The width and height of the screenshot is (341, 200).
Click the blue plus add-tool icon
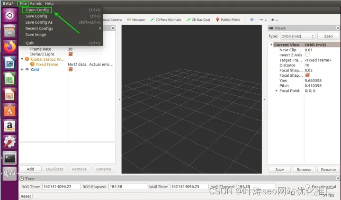coord(252,19)
